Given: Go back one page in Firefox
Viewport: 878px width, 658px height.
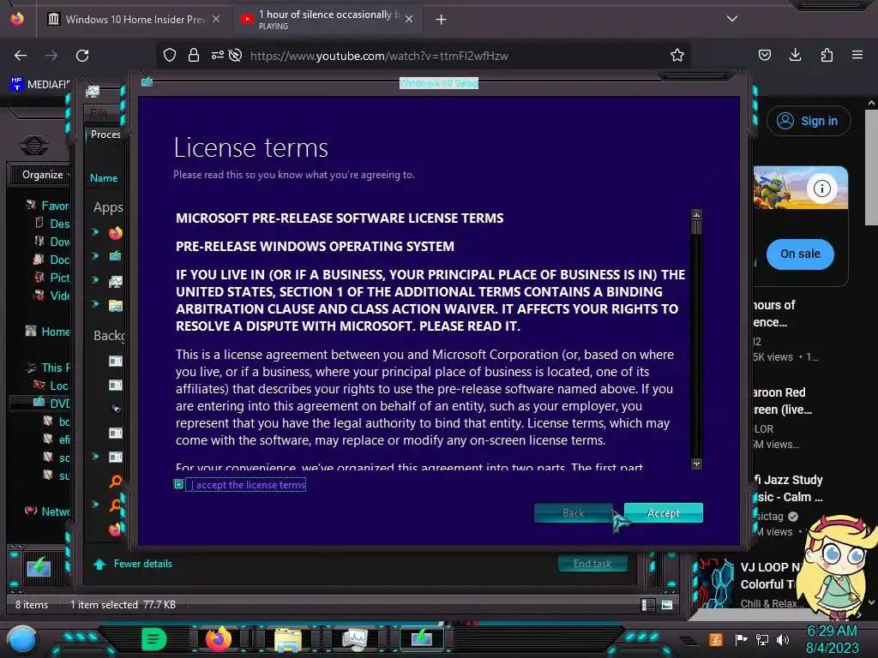Looking at the screenshot, I should [x=21, y=56].
